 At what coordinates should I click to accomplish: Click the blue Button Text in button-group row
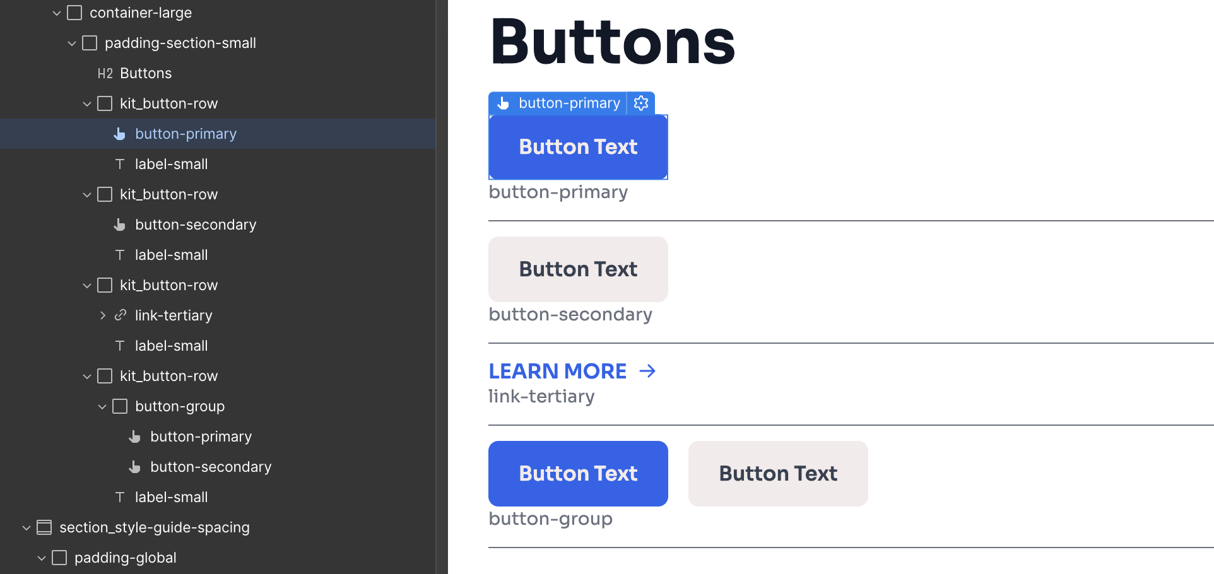[x=578, y=474]
